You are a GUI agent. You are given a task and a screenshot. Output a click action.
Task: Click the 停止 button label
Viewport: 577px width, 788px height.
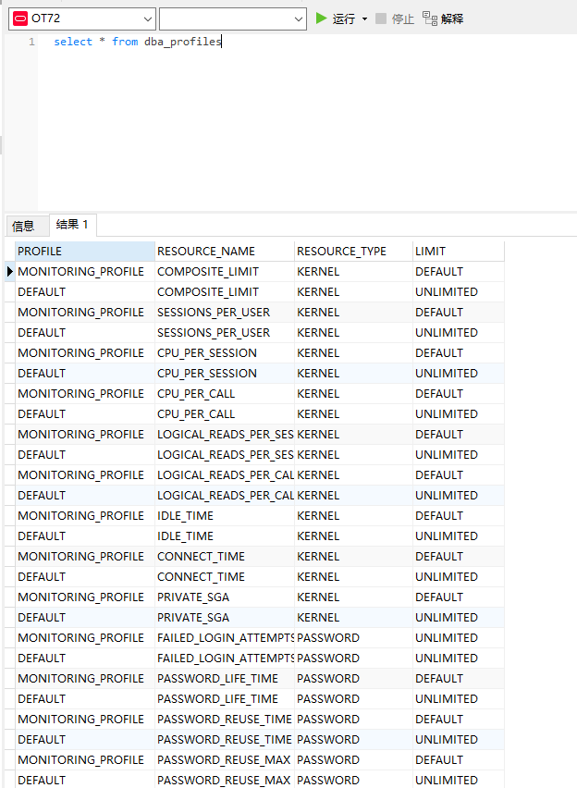coord(403,19)
